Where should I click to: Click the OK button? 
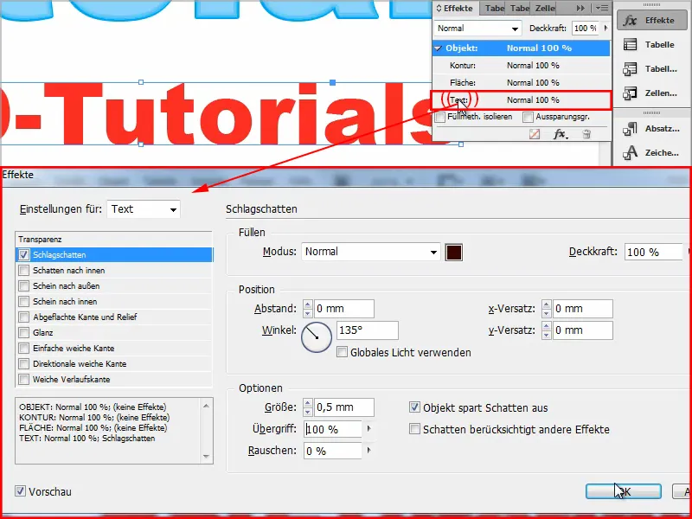623,491
